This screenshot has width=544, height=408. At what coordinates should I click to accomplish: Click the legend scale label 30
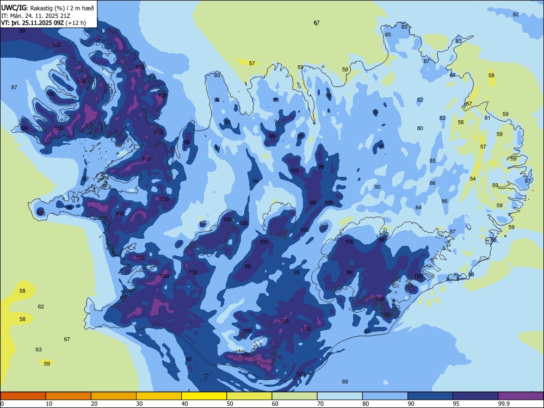[139, 404]
